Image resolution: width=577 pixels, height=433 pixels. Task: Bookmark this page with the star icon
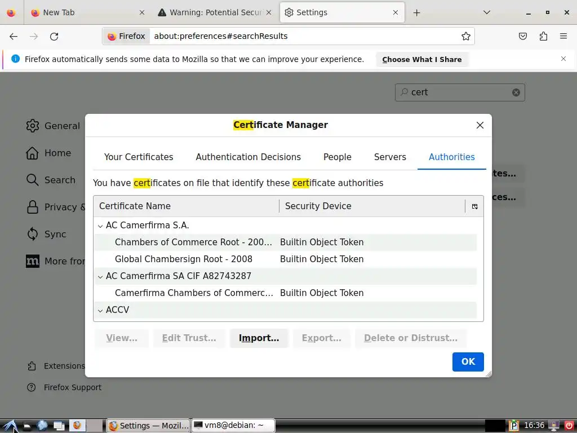click(466, 36)
